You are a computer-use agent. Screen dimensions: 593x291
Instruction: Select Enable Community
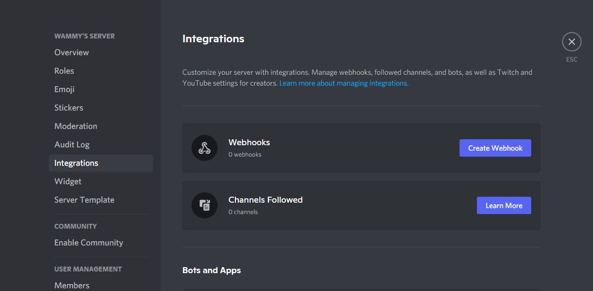click(x=100, y=243)
